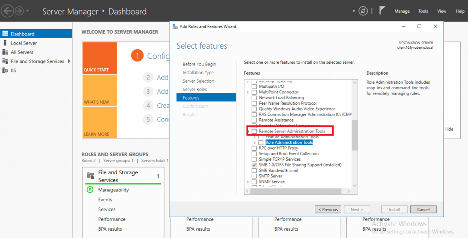Select the Features wizard step
This screenshot has height=238, width=468.
206,98
